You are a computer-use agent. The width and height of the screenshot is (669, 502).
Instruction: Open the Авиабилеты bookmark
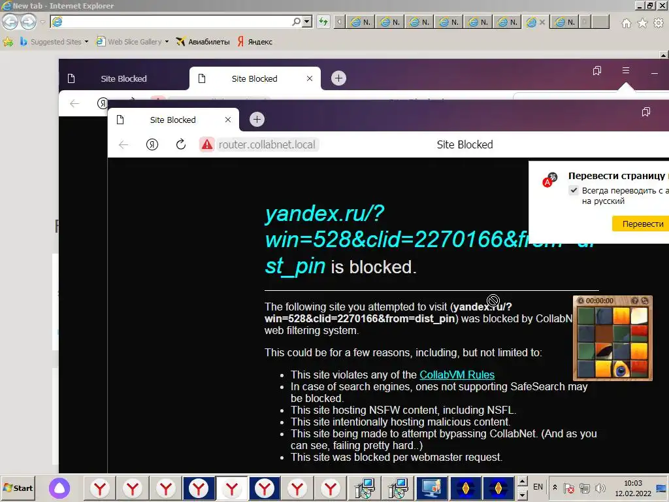pyautogui.click(x=203, y=42)
